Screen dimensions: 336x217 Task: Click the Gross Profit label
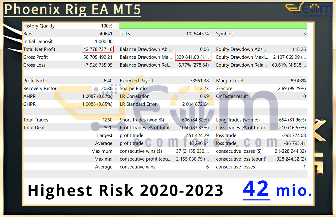pos(35,57)
